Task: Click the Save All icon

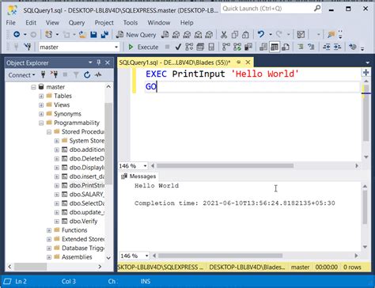Action: [x=104, y=34]
